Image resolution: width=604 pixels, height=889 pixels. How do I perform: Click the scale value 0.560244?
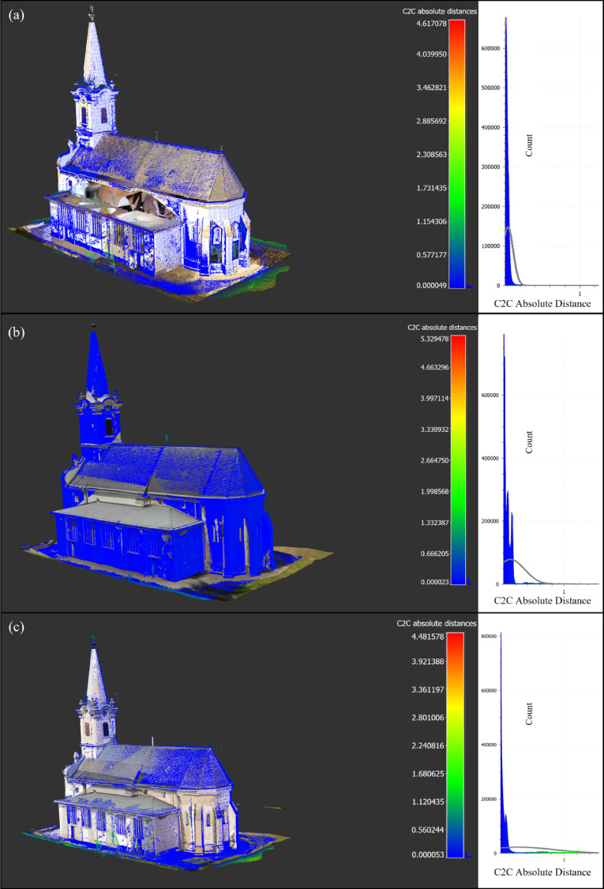pos(428,830)
